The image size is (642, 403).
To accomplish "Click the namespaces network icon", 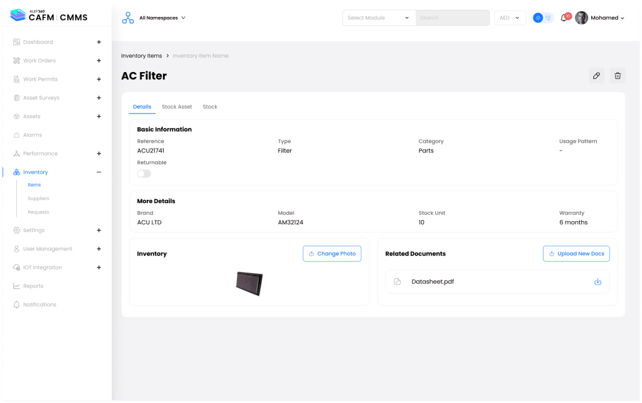I will click(x=128, y=18).
